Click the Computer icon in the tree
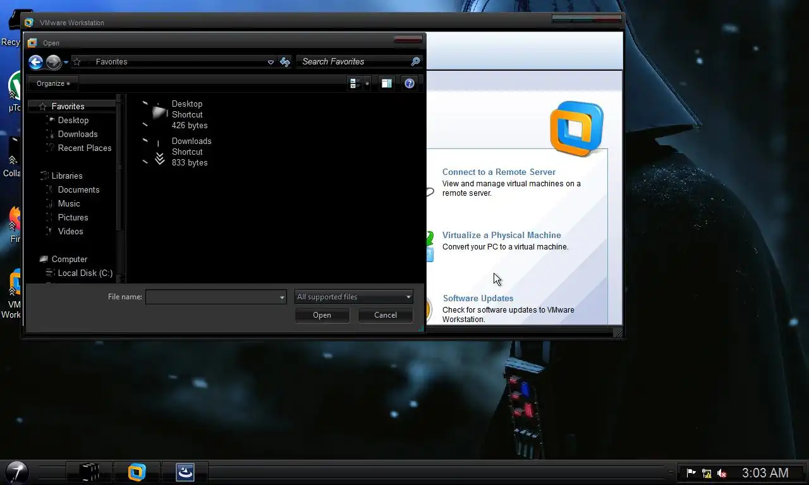This screenshot has width=809, height=485. tap(44, 259)
